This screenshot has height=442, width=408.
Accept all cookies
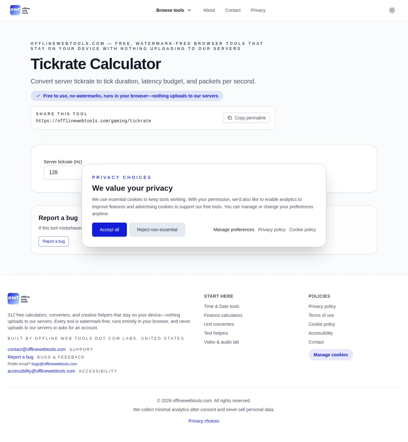tap(109, 230)
